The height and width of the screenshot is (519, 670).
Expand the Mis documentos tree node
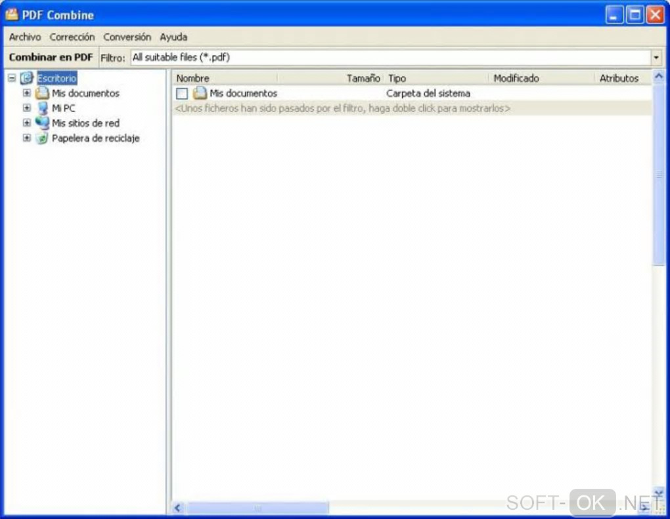[27, 93]
